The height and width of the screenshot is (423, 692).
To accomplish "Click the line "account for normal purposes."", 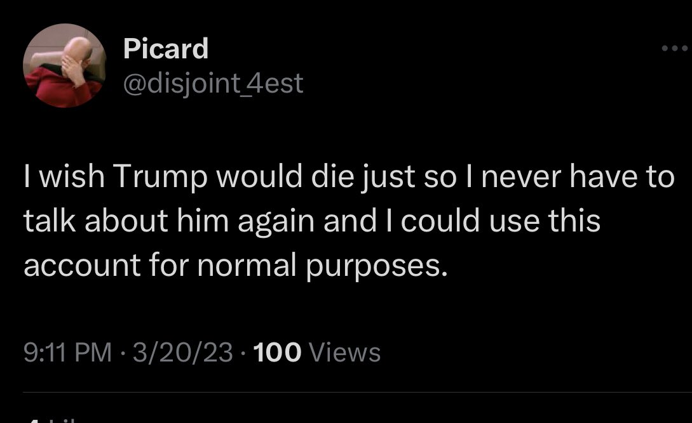I will (x=235, y=266).
